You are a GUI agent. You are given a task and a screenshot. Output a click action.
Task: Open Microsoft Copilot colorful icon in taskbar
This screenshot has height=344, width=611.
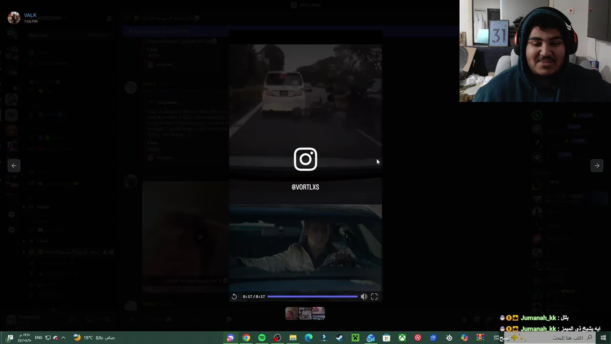pyautogui.click(x=464, y=338)
